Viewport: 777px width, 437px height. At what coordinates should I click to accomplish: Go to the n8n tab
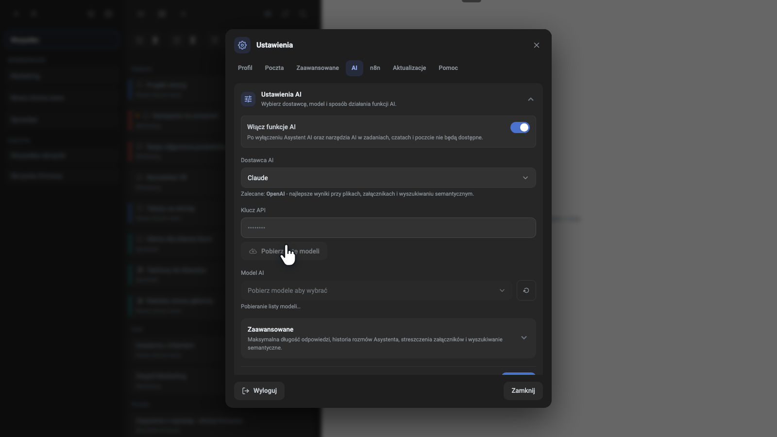pos(375,68)
